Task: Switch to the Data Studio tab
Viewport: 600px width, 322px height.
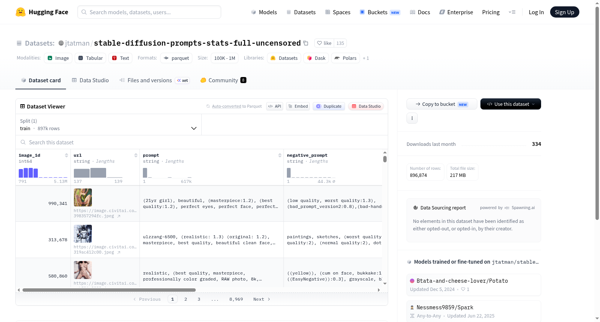Action: point(90,80)
